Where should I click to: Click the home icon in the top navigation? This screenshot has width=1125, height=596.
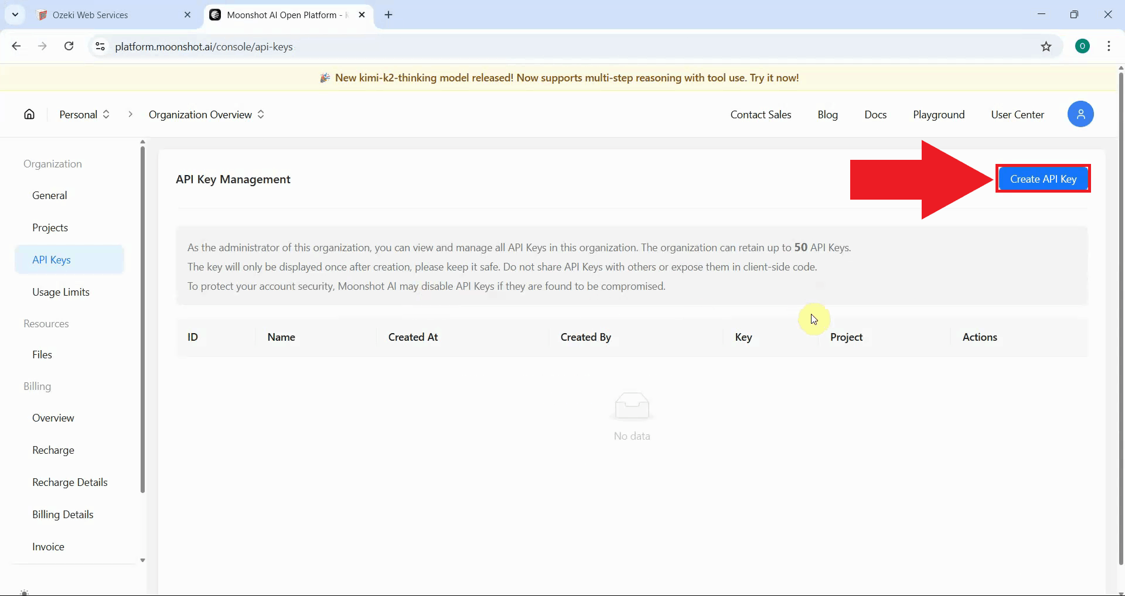coord(29,114)
